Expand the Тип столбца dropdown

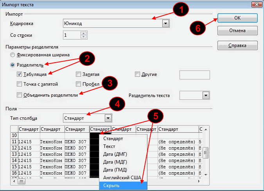coord(108,118)
